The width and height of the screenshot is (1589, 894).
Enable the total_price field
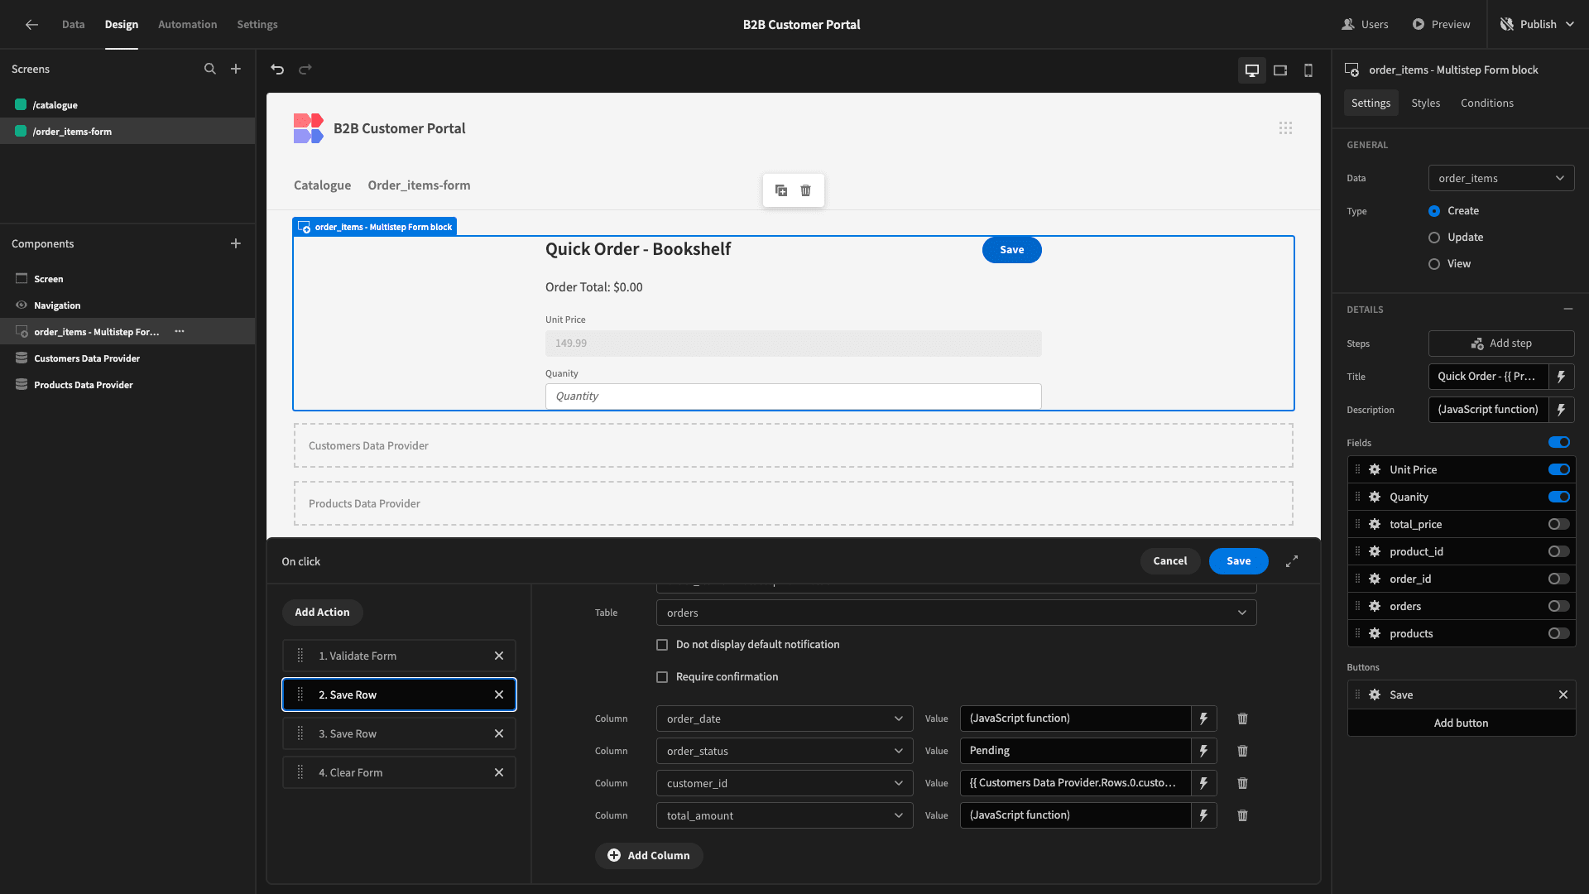pyautogui.click(x=1559, y=524)
